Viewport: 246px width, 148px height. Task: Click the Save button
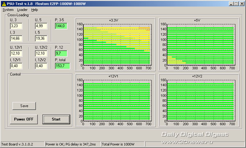(24, 106)
